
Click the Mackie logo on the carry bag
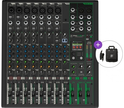pos(111,56)
